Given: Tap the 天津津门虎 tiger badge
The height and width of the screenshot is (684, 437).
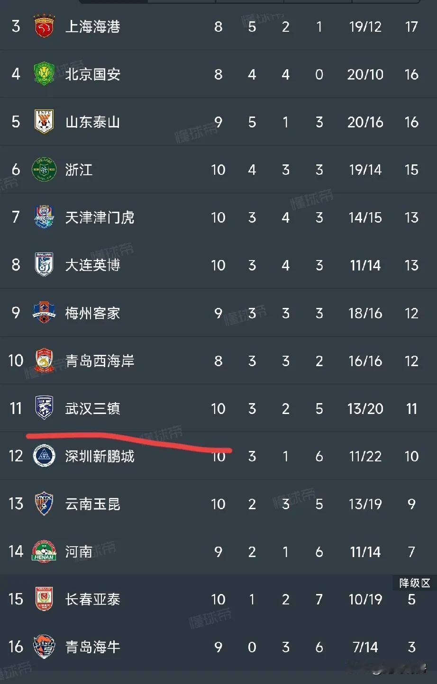Looking at the screenshot, I should click(44, 217).
